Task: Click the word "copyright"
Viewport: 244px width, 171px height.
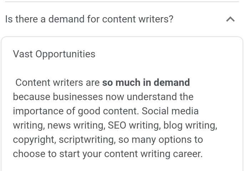Action: point(34,140)
